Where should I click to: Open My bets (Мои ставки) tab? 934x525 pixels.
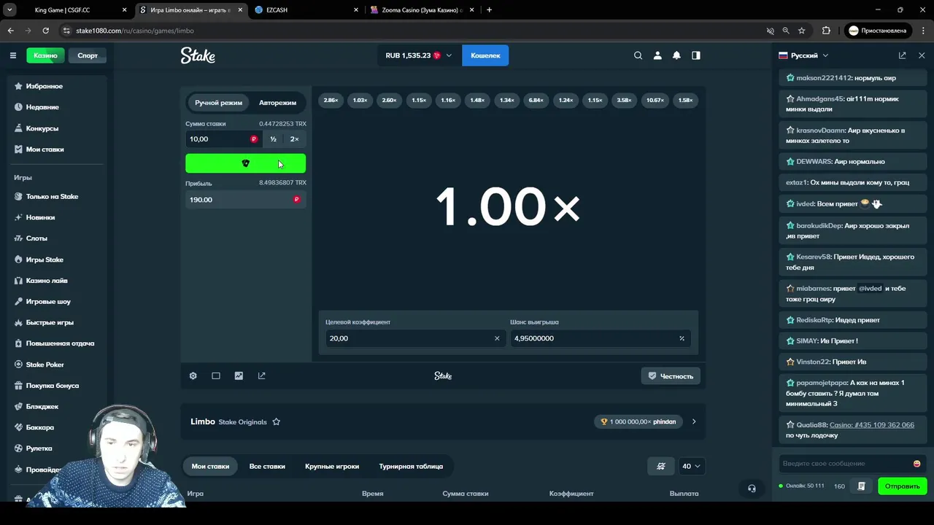[210, 466]
